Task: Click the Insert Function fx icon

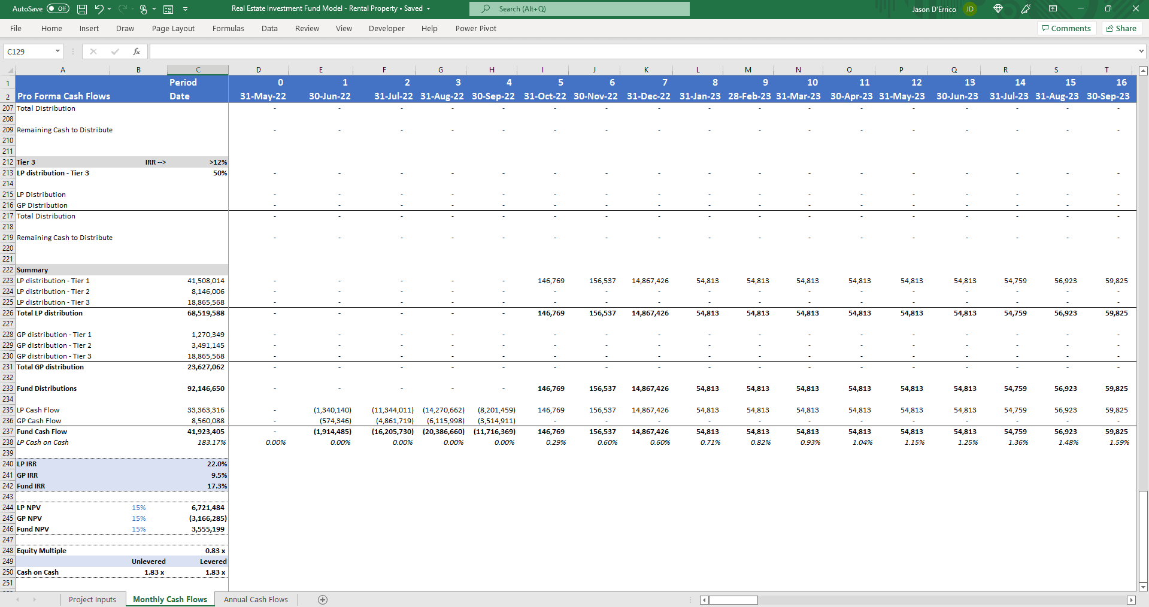Action: [137, 51]
